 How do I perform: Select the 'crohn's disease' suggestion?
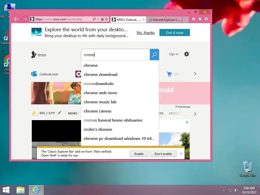coord(120,129)
